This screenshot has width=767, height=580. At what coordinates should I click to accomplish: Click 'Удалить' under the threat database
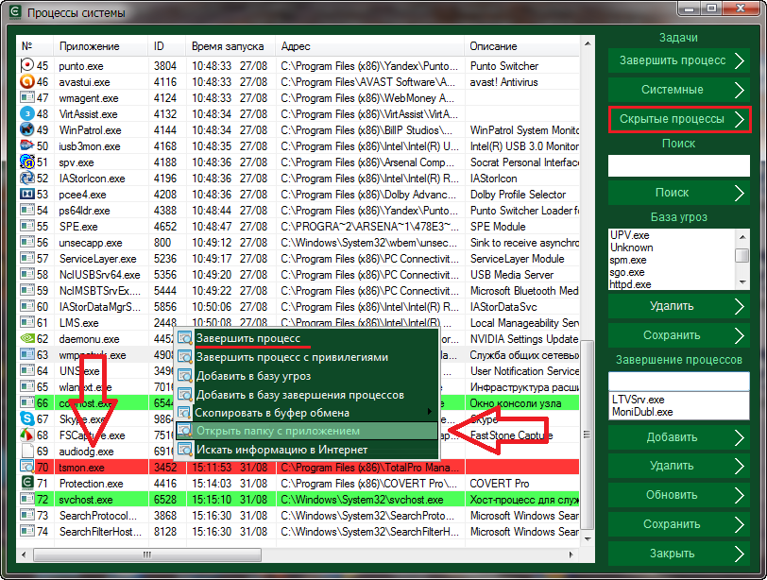[678, 306]
